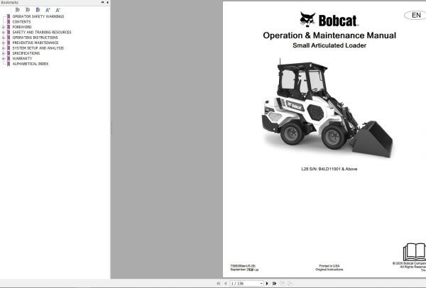Click the collapse all bookmarks icon
Image resolution: width=426 pixels, height=288 pixels.
pyautogui.click(x=28, y=10)
